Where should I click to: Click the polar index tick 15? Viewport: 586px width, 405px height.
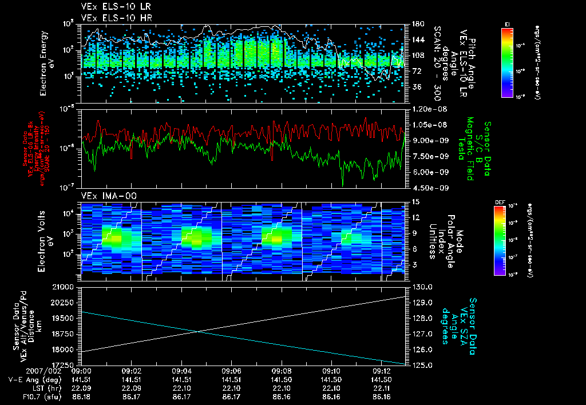[415, 202]
